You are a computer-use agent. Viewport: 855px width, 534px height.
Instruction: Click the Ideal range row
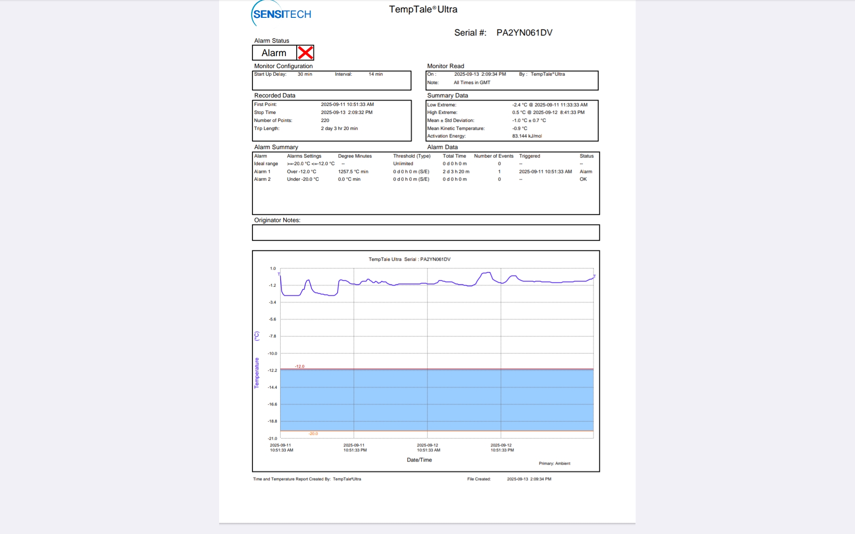pos(266,164)
